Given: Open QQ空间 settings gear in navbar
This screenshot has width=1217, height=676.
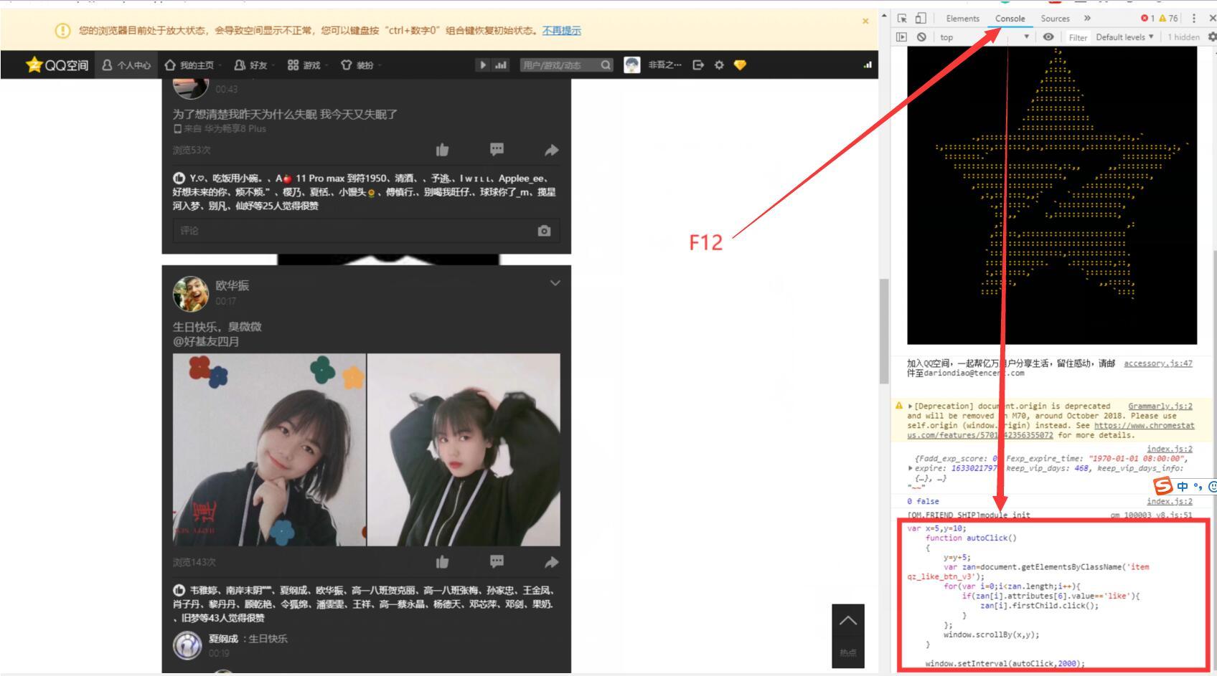Looking at the screenshot, I should [719, 65].
